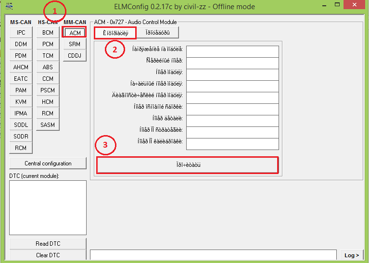
Task: Click the last input field in ACM form
Action: coord(232,144)
